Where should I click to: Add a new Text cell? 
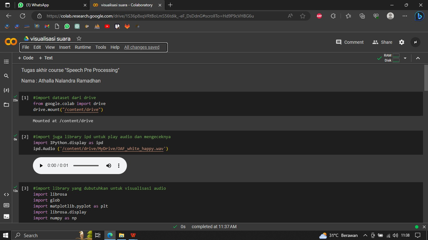point(46,58)
